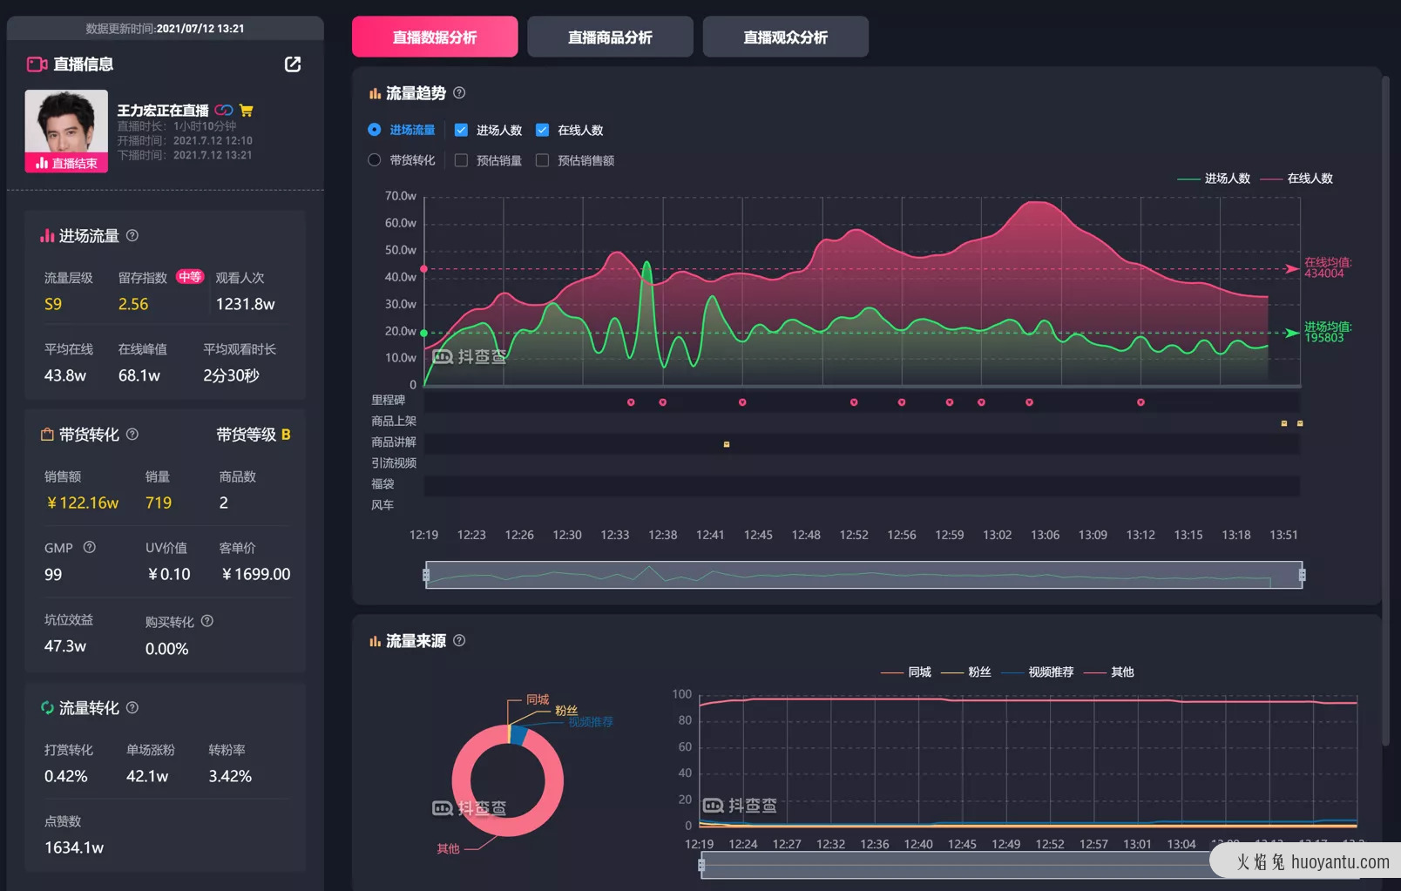Switch to 直播观众分析 tab
This screenshot has width=1401, height=891.
click(785, 37)
